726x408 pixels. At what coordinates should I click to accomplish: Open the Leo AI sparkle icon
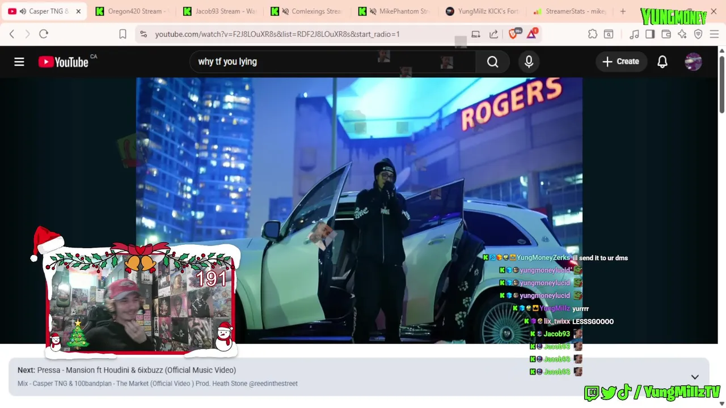tap(682, 34)
